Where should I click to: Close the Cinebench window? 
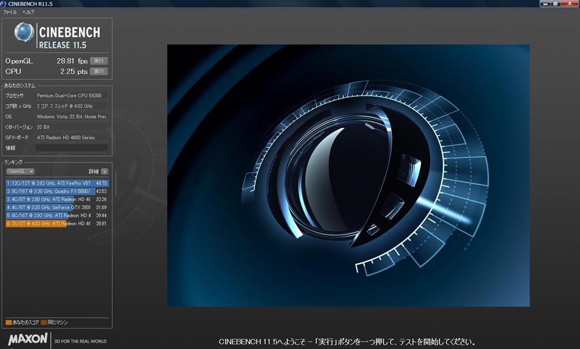click(x=570, y=4)
